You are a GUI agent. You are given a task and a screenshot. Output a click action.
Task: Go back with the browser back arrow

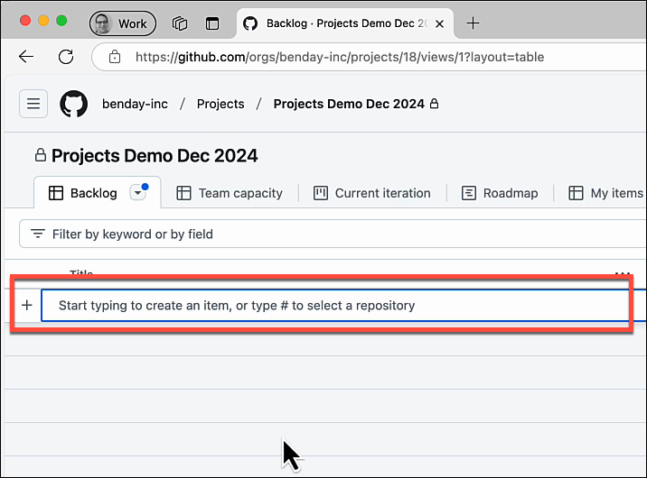pyautogui.click(x=26, y=57)
